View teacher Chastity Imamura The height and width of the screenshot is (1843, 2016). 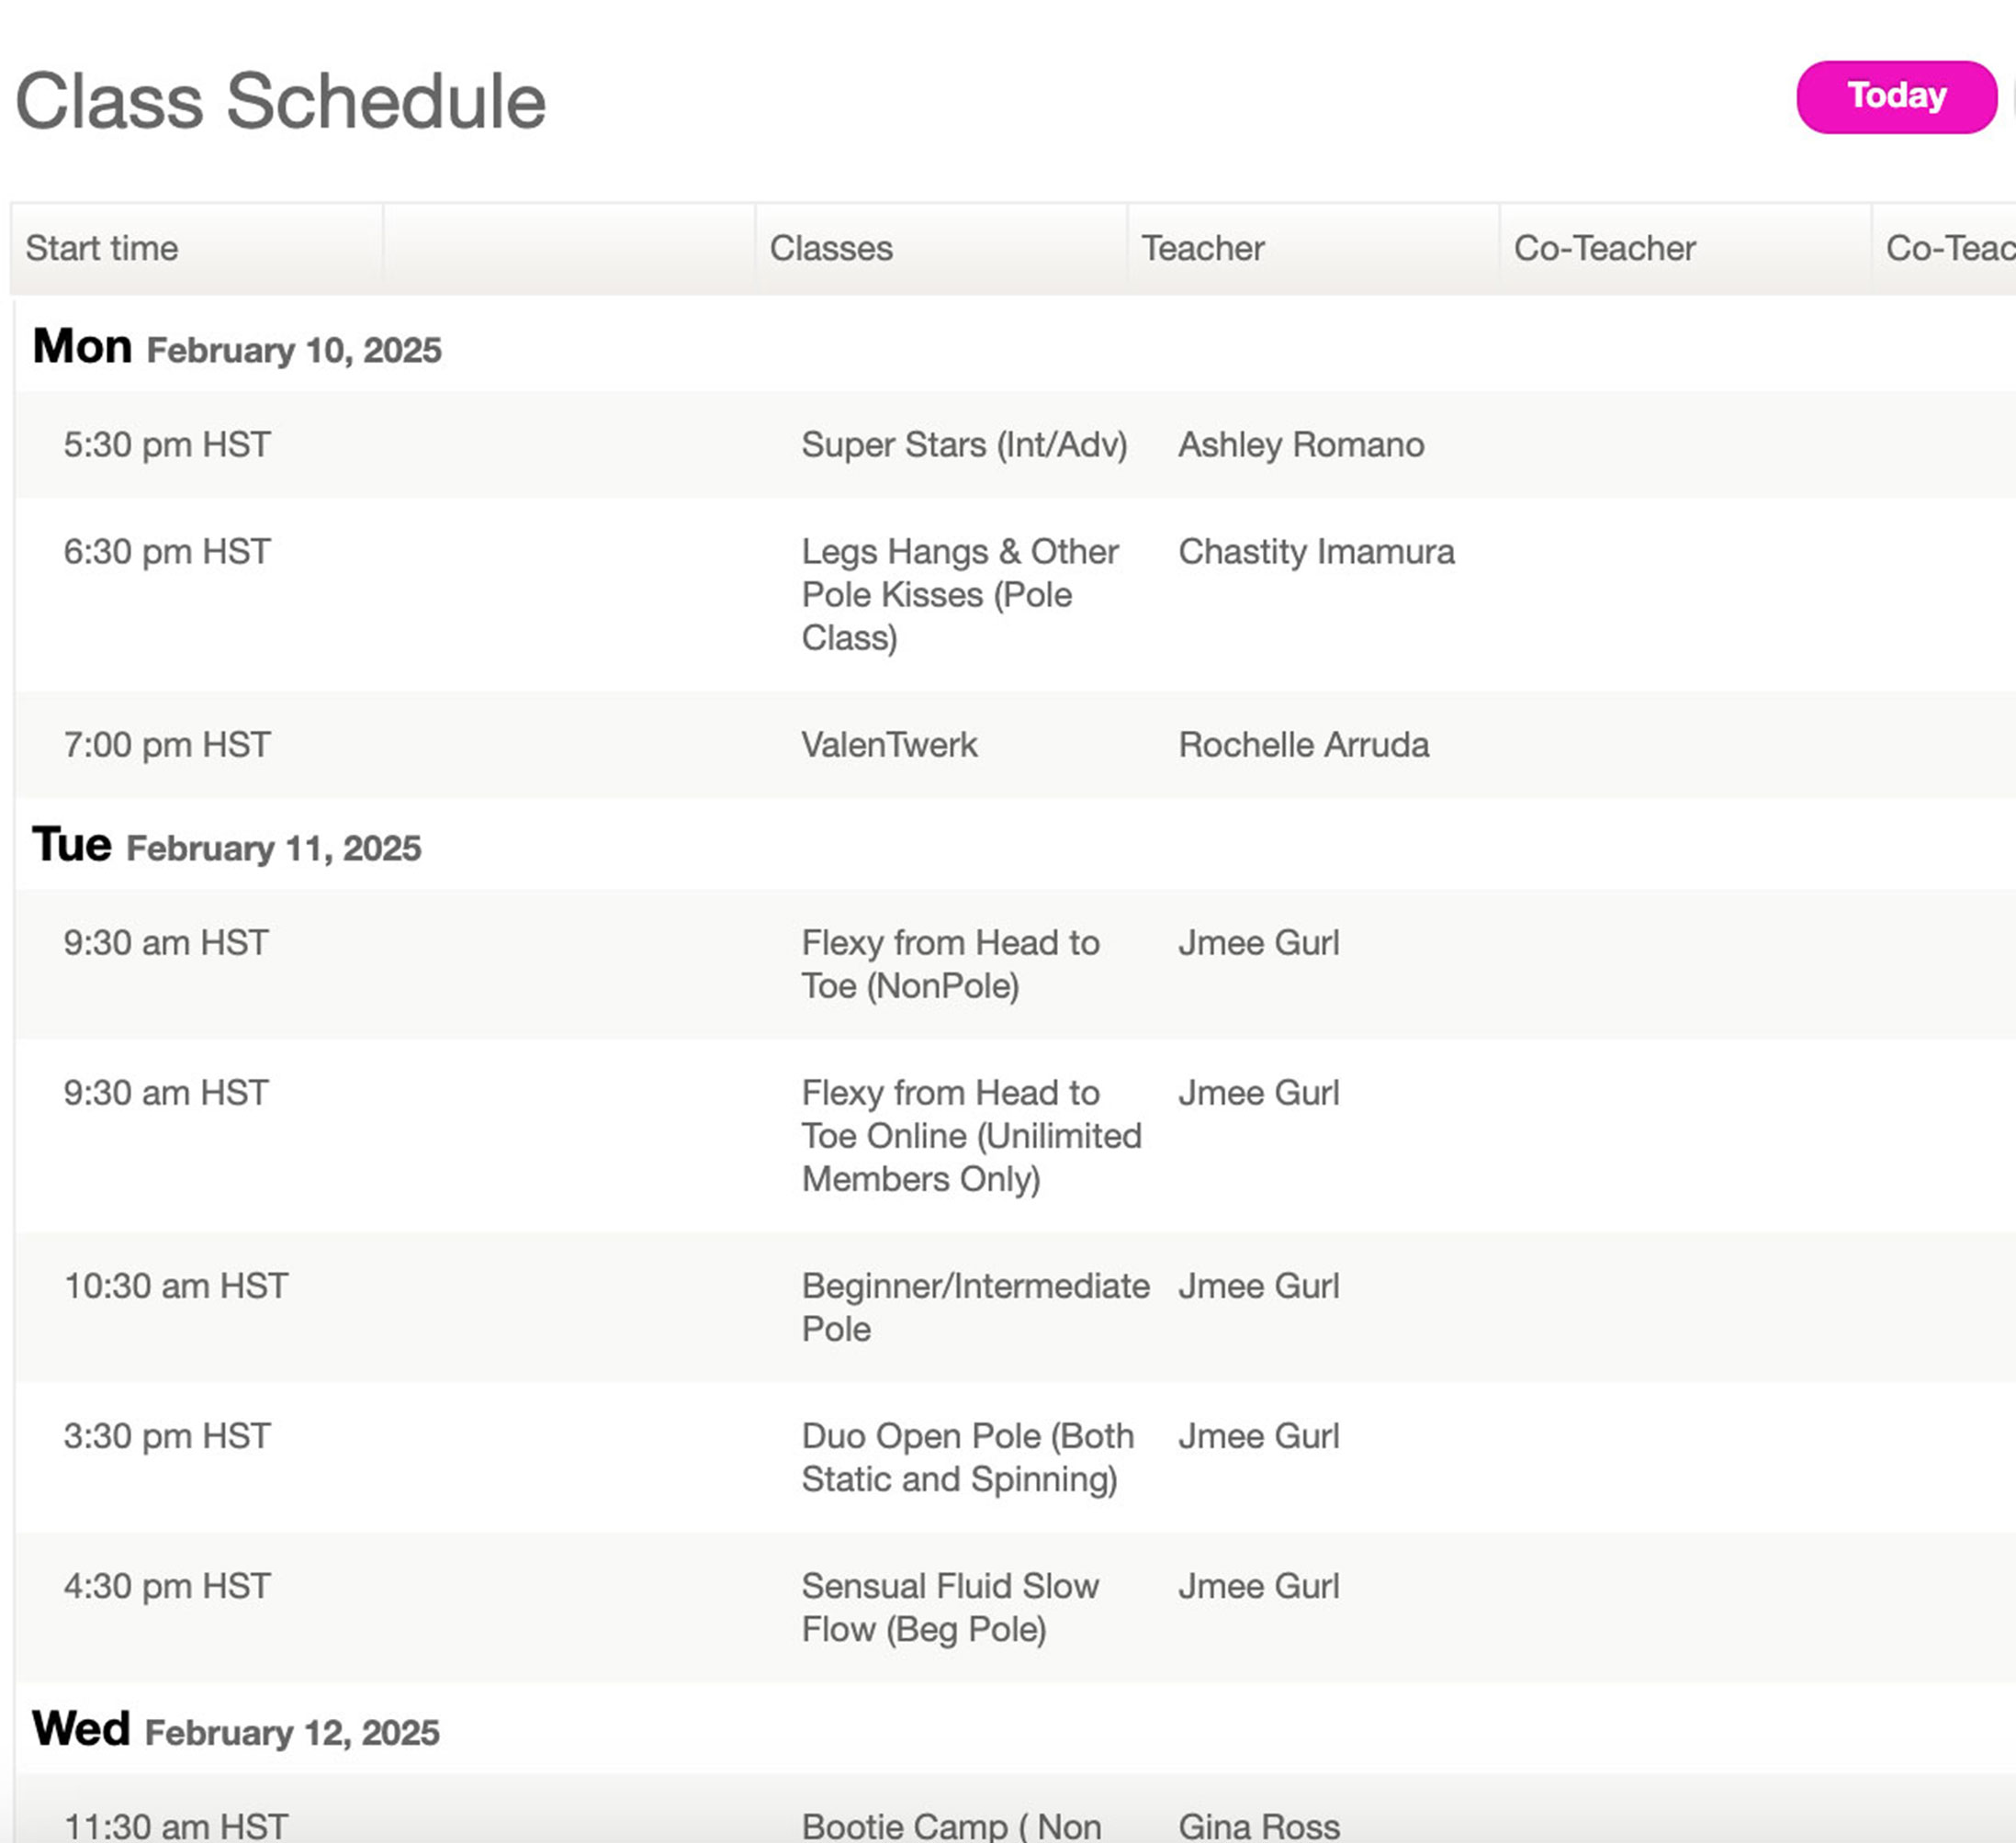1316,552
